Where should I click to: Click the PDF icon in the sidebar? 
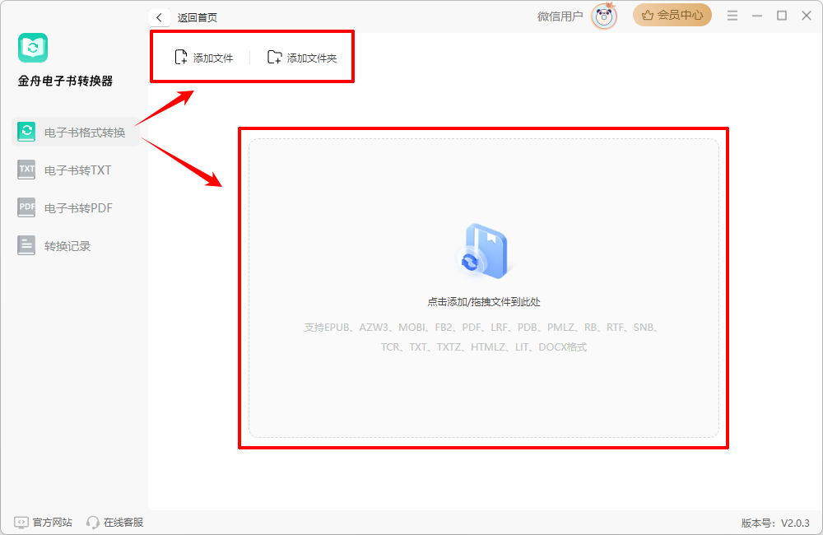tap(26, 207)
